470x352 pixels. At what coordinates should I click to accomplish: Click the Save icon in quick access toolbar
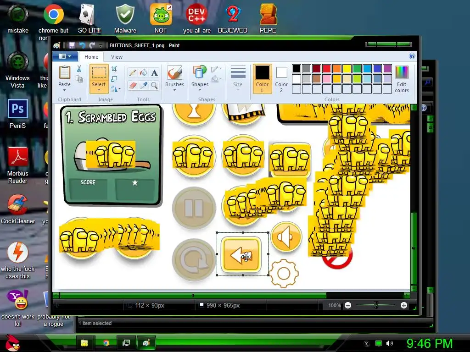pos(72,45)
